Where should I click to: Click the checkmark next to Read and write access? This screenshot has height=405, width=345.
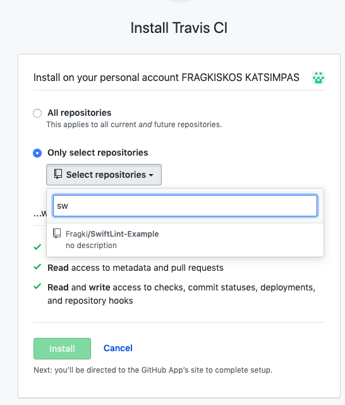pyautogui.click(x=37, y=287)
